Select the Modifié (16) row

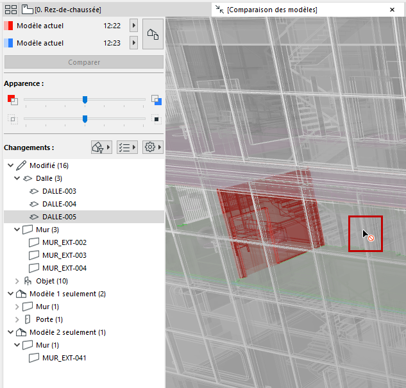tap(84, 165)
